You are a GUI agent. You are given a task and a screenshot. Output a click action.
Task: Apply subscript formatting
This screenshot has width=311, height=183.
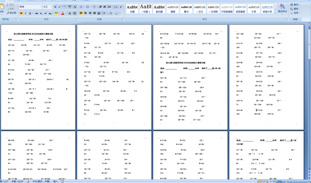[x=41, y=14]
